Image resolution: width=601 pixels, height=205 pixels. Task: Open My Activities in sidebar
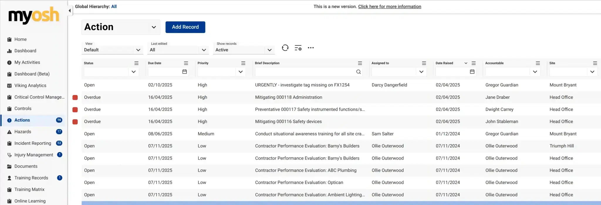point(27,62)
